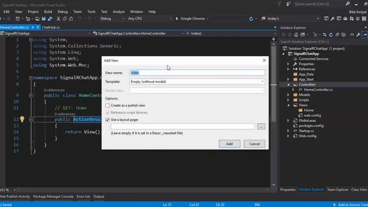This screenshot has width=368, height=207.
Task: Open the Package Manager Console tab
Action: 53,197
